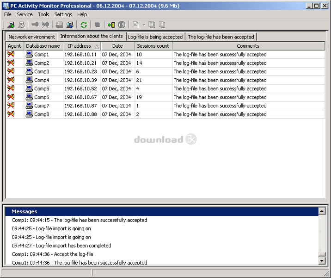Switch to Network environment tab
This screenshot has width=331, height=278.
coord(31,37)
